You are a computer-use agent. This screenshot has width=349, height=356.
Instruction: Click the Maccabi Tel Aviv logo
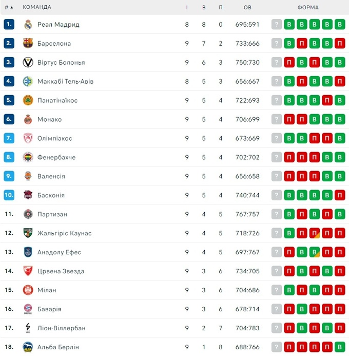click(x=28, y=82)
